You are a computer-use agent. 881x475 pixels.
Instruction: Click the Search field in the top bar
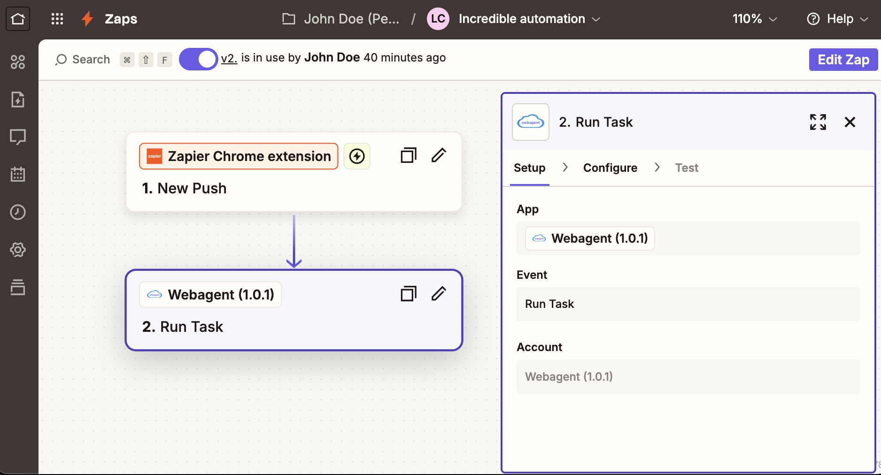point(83,59)
